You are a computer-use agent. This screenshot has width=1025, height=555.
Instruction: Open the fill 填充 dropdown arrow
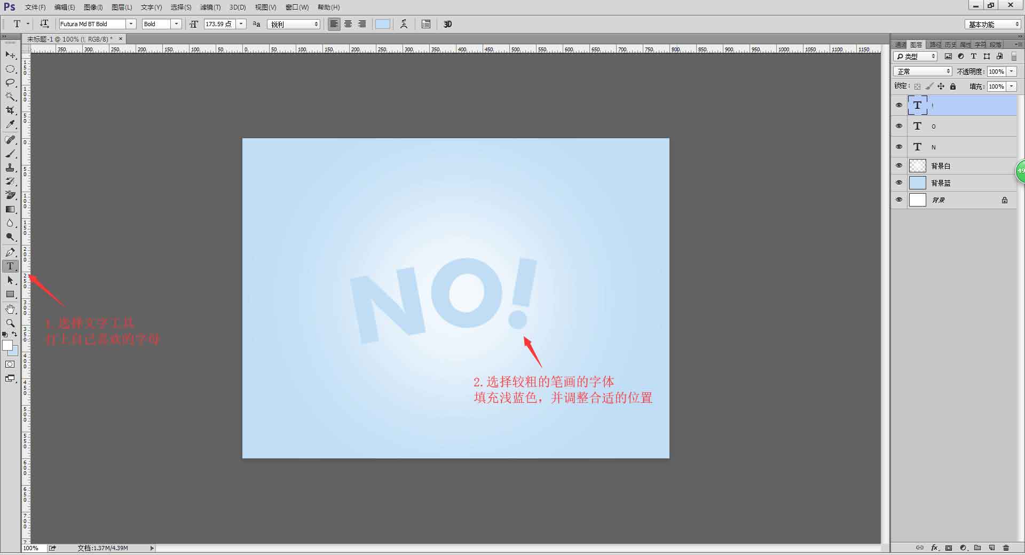(x=1012, y=86)
